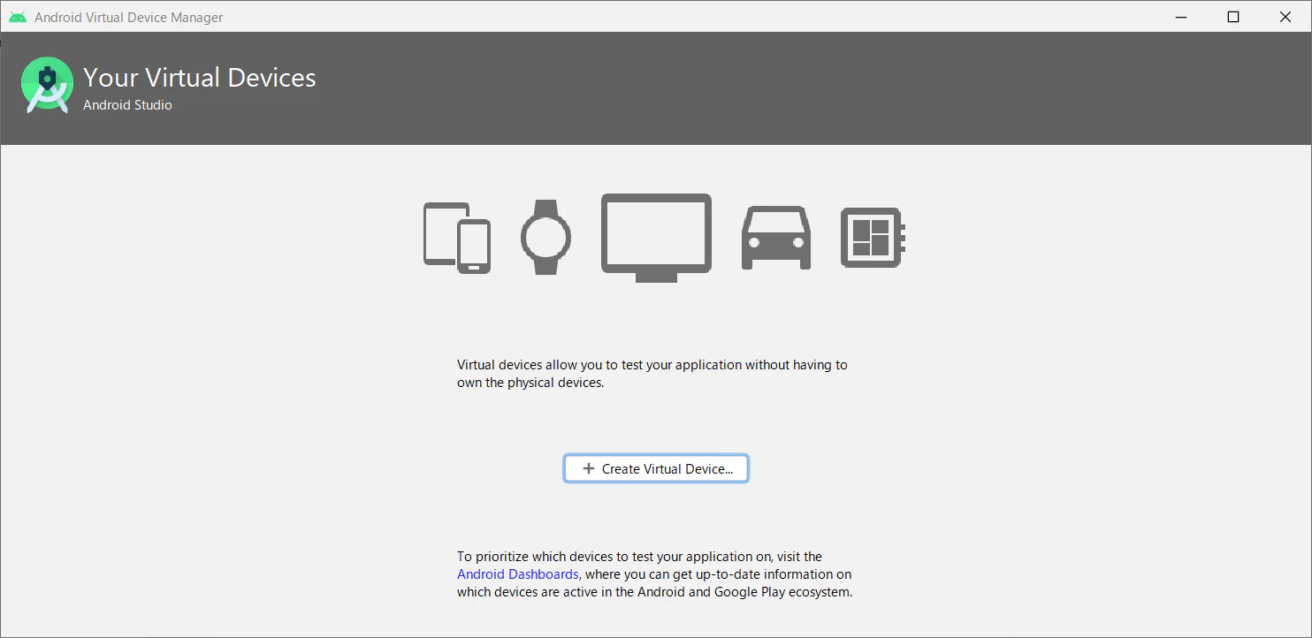Screen dimensions: 1312x638
Task: Click 'Android Virtual Device Manager' window title
Action: coord(129,17)
